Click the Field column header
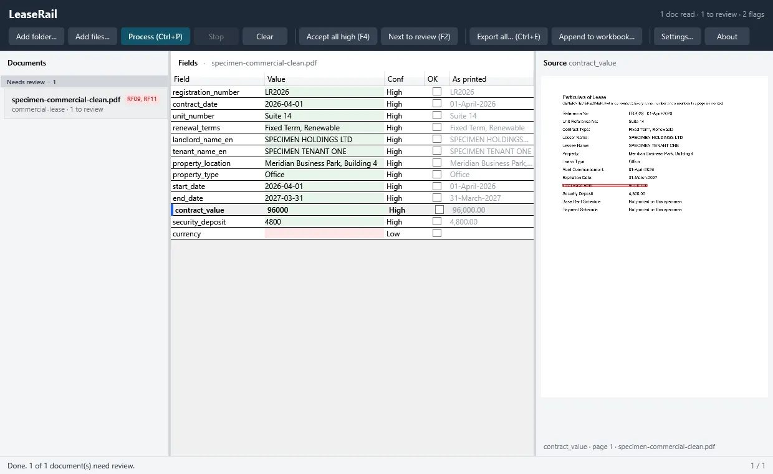773x474 pixels. (218, 79)
